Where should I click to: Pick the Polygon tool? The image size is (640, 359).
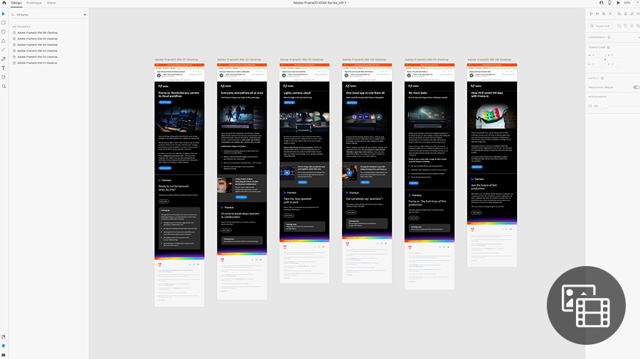pyautogui.click(x=4, y=40)
